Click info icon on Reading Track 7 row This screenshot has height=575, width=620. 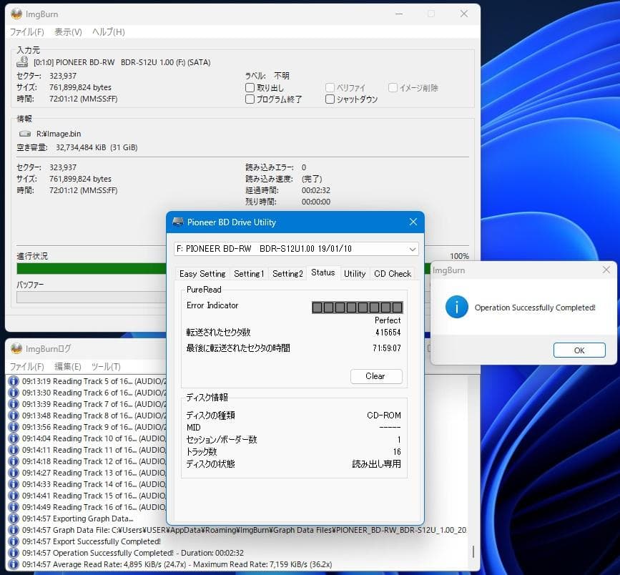coord(14,404)
